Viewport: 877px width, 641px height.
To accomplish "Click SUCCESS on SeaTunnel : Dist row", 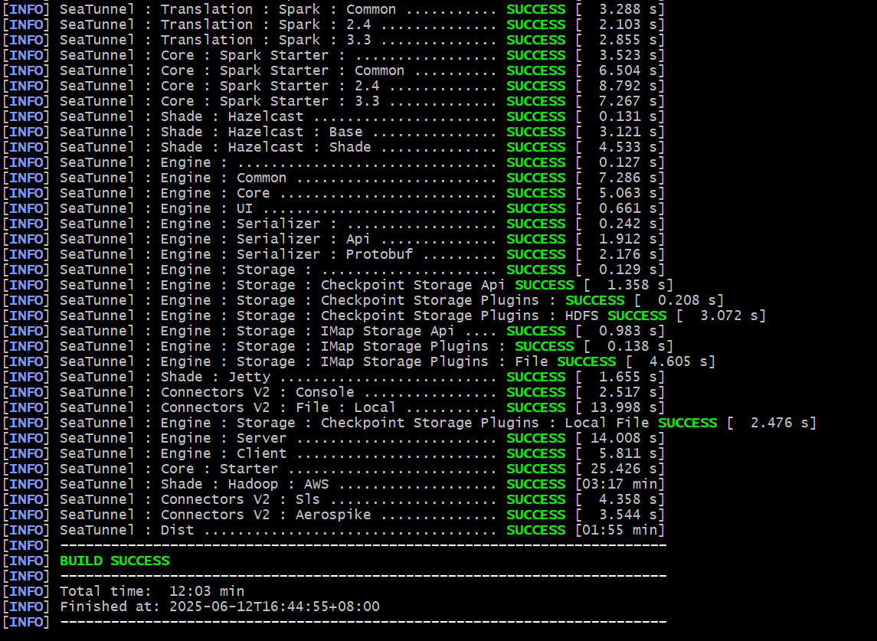I will click(x=536, y=530).
